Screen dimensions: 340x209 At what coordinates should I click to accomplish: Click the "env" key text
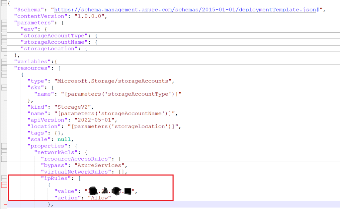29,29
